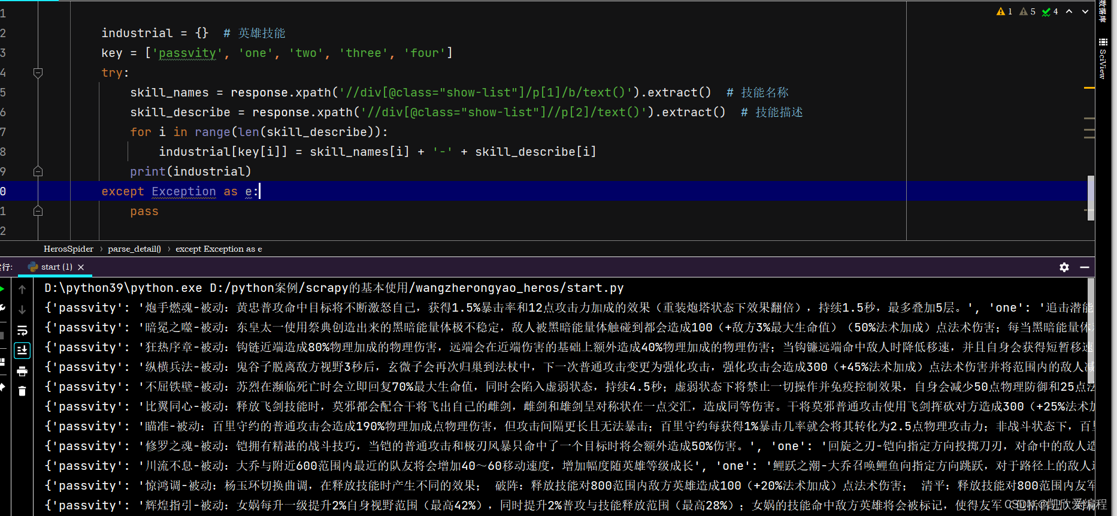Click the editor vertical scrollbar thumb

(x=1091, y=198)
